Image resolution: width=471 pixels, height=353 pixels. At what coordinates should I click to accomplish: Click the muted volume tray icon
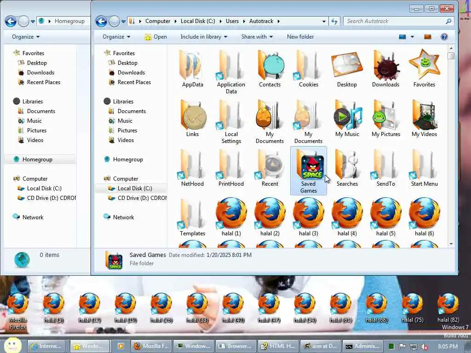(424, 347)
